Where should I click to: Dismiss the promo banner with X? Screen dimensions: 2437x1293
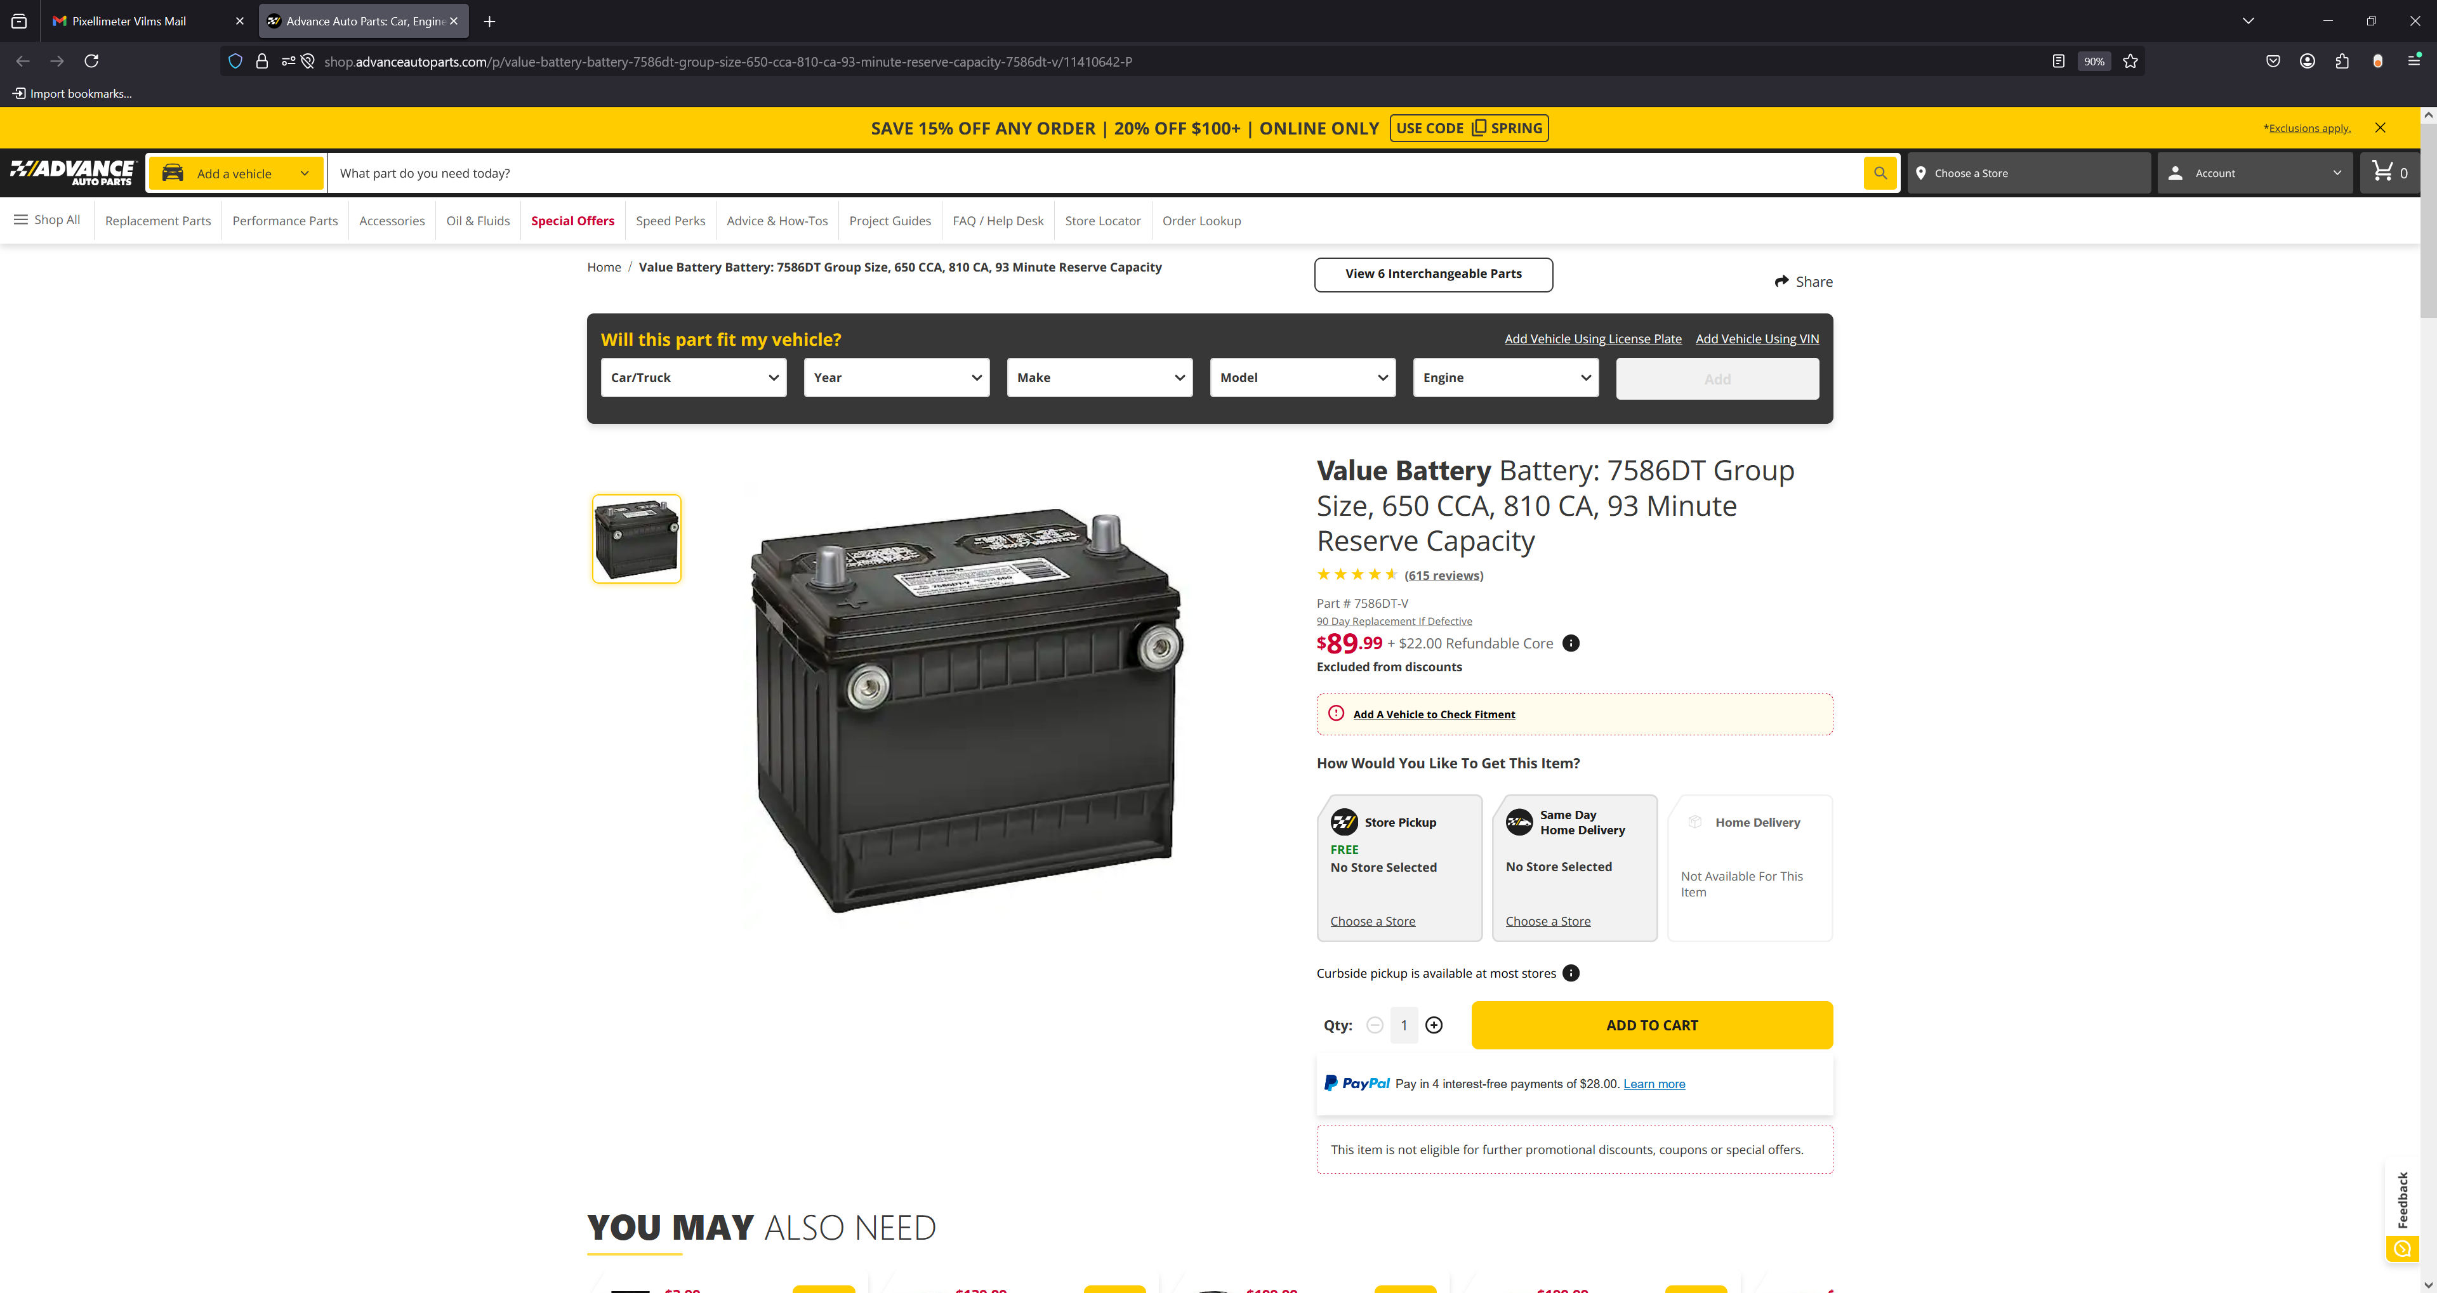(2381, 128)
